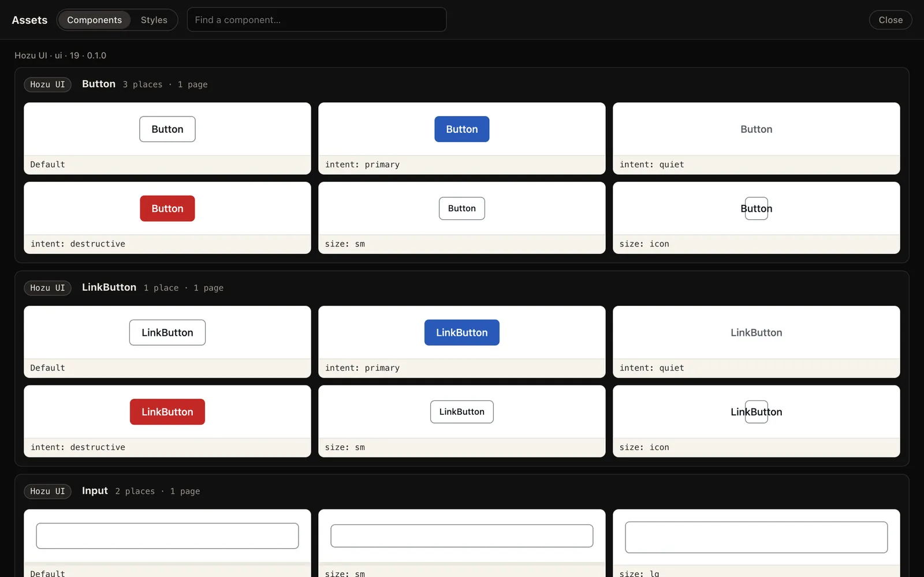
Task: Click the red destructive Button preview
Action: (167, 208)
